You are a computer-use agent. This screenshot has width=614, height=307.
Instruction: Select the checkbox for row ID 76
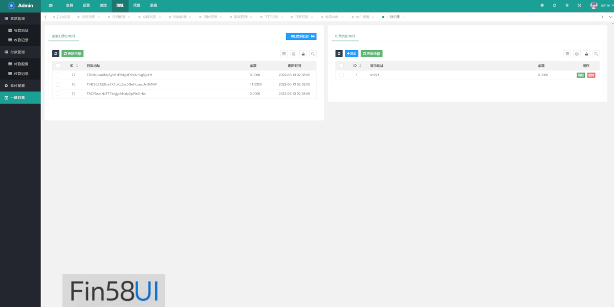[58, 84]
